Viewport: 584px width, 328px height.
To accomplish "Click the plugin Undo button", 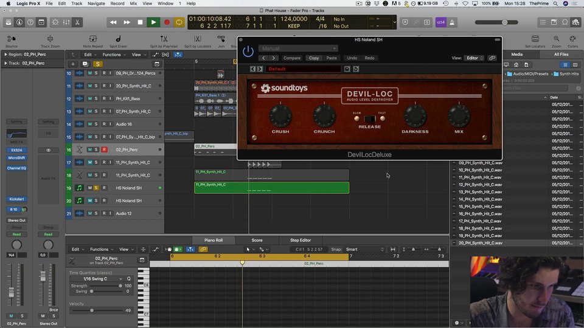I will [x=352, y=58].
